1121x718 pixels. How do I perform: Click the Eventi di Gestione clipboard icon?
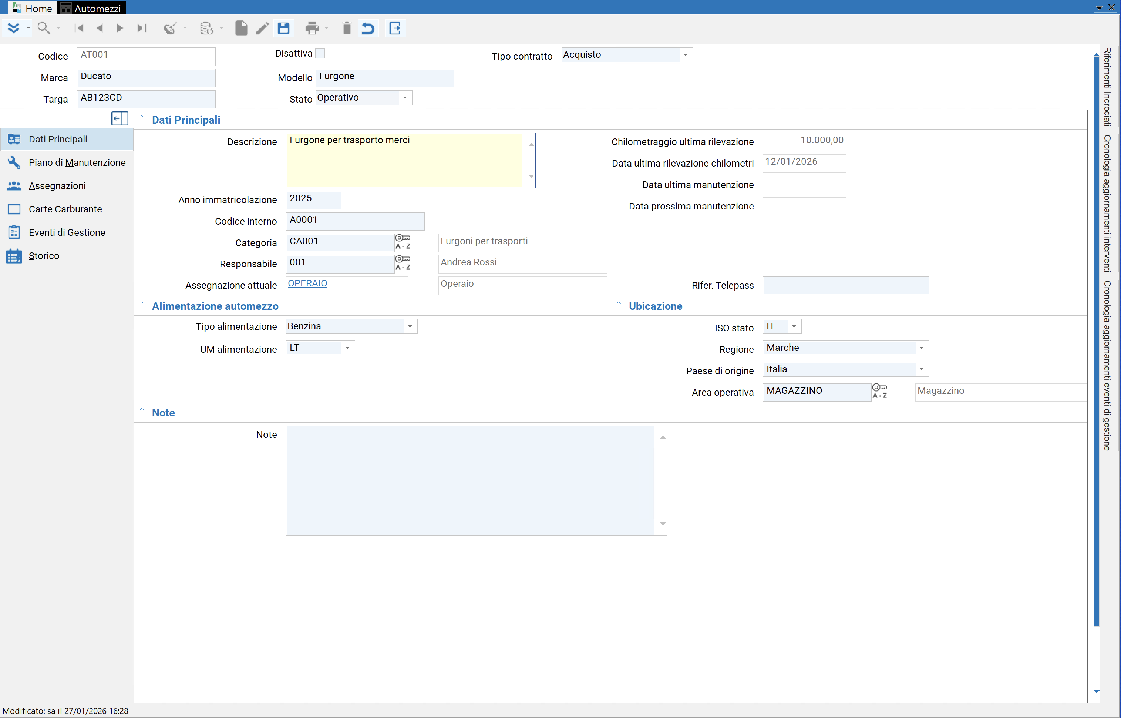(x=14, y=232)
